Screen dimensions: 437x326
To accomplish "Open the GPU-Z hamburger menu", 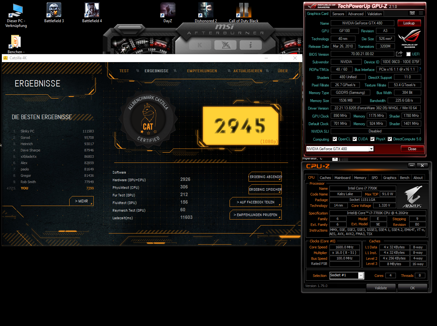I will (x=421, y=13).
